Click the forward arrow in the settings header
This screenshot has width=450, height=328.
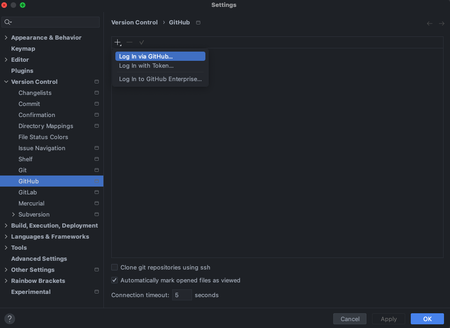[x=441, y=23]
